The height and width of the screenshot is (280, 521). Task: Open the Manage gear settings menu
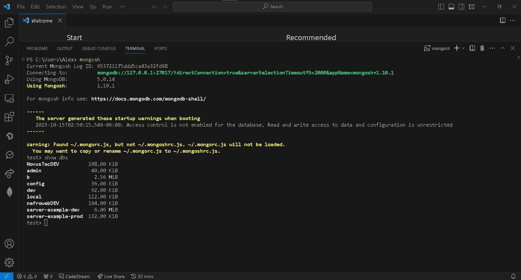(9, 262)
